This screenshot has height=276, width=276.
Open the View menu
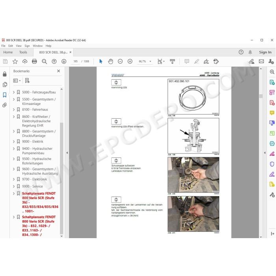click(x=19, y=46)
